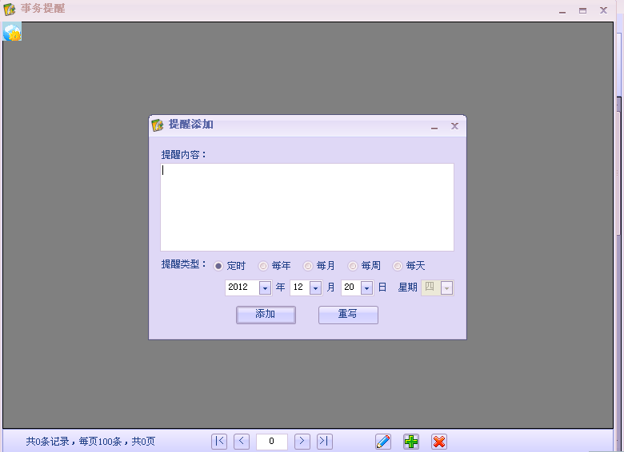Screen dimensions: 624x452
Task: Select the 定时 reminder type
Action: [x=230, y=266]
